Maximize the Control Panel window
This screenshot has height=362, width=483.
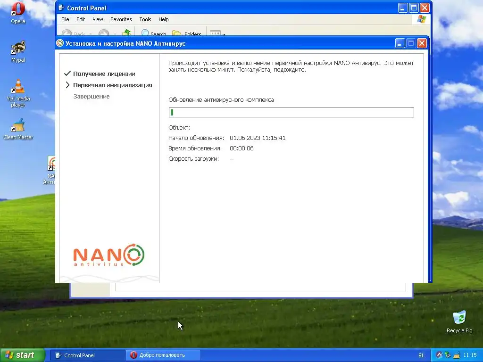click(x=414, y=8)
